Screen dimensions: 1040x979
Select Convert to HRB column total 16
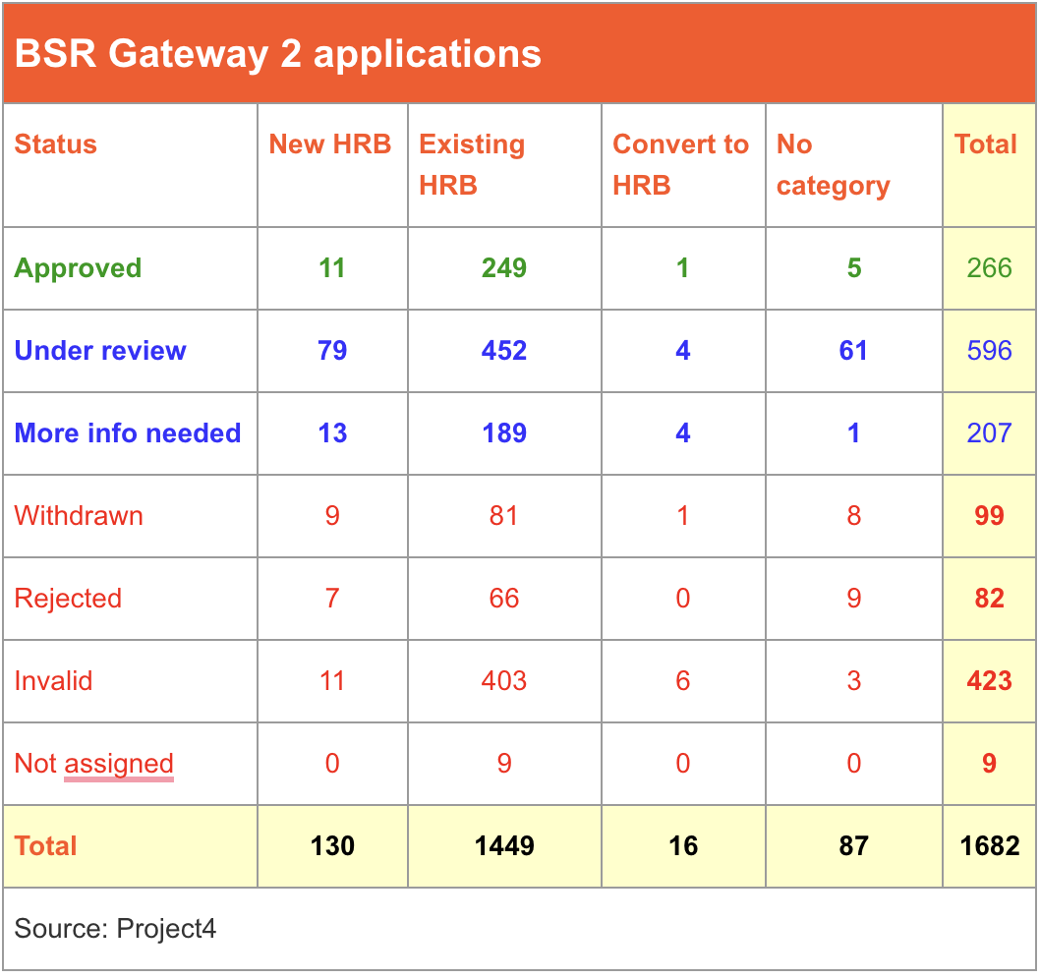click(x=683, y=845)
